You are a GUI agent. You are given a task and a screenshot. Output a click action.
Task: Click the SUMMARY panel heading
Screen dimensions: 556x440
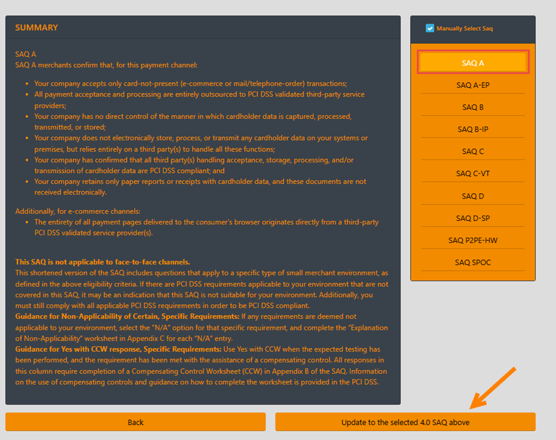[x=36, y=27]
